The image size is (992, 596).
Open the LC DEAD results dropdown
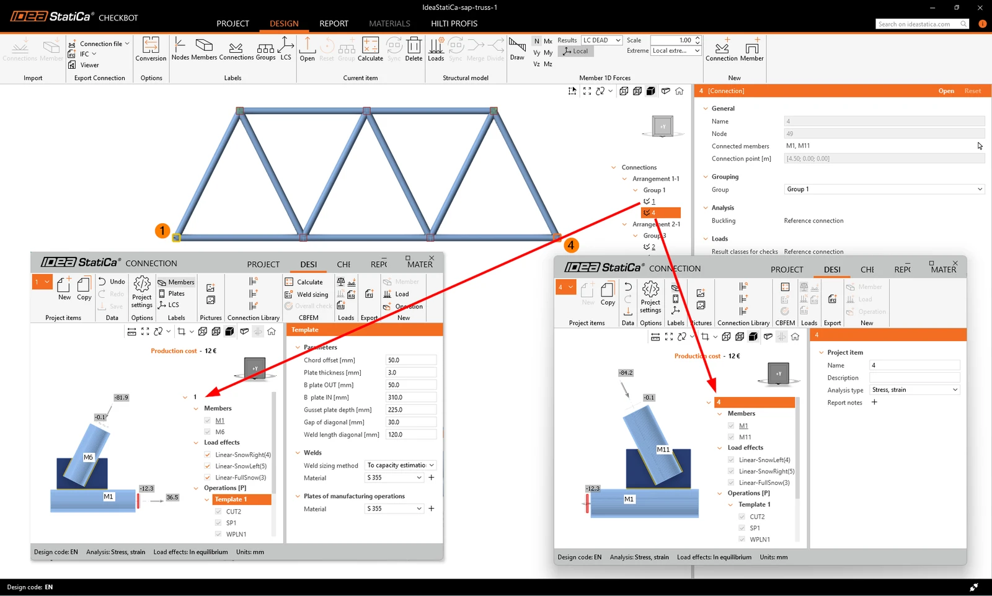pyautogui.click(x=601, y=40)
